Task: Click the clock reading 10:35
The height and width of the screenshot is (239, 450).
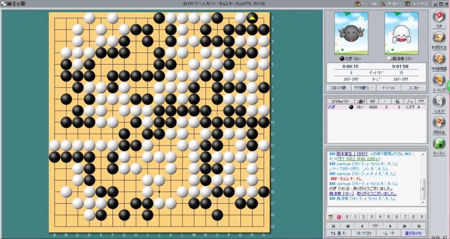Action: click(436, 237)
